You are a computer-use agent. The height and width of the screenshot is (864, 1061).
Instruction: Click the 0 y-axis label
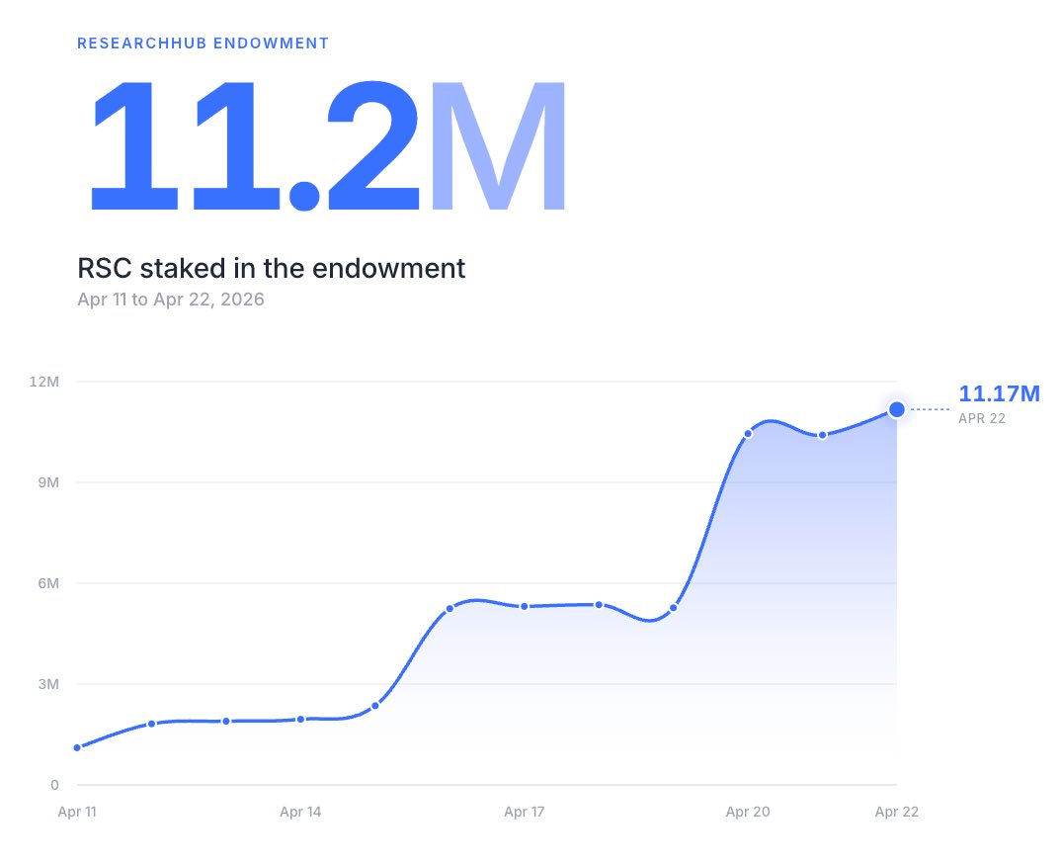[x=54, y=785]
